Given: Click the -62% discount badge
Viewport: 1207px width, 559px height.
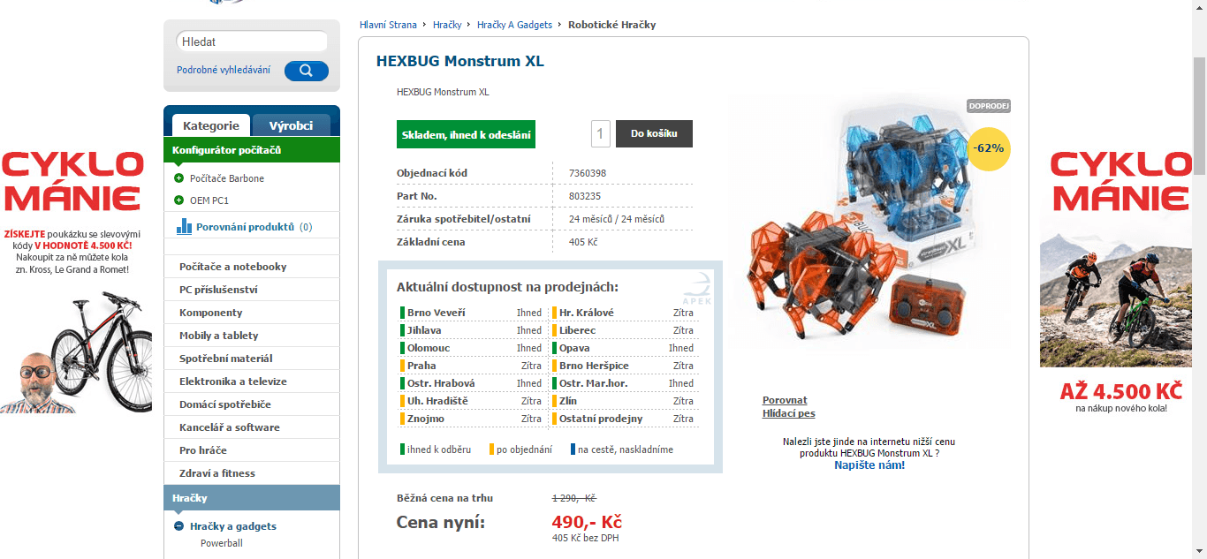Looking at the screenshot, I should pos(989,148).
